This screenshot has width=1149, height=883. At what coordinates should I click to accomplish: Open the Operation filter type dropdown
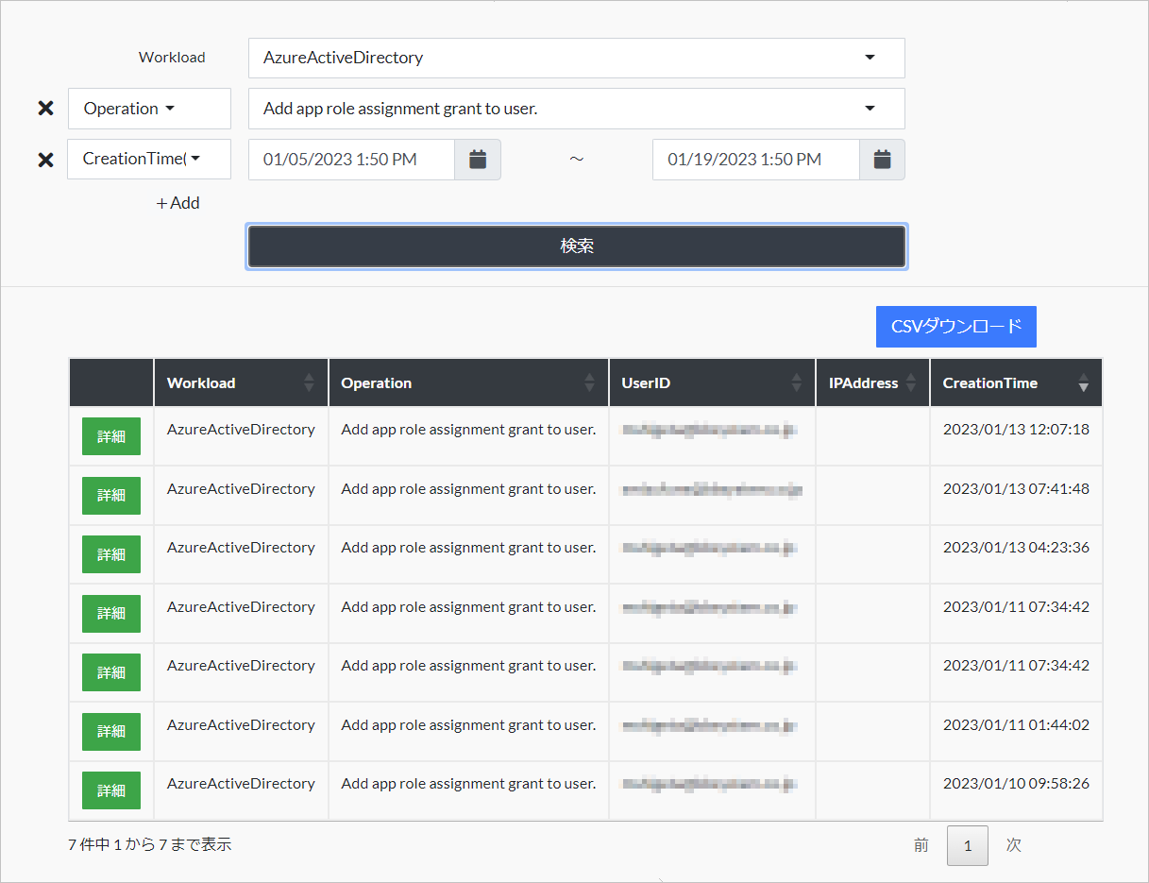[149, 109]
